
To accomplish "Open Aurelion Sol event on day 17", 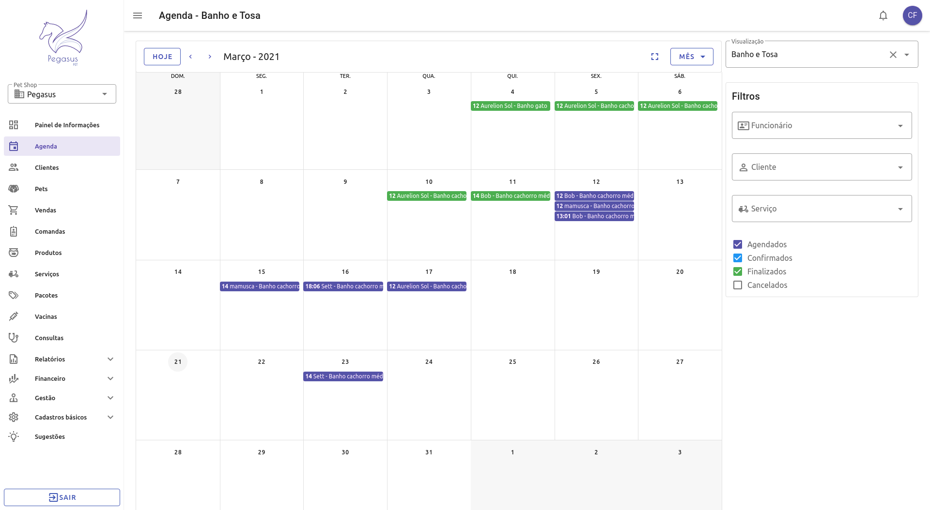I will tap(427, 286).
